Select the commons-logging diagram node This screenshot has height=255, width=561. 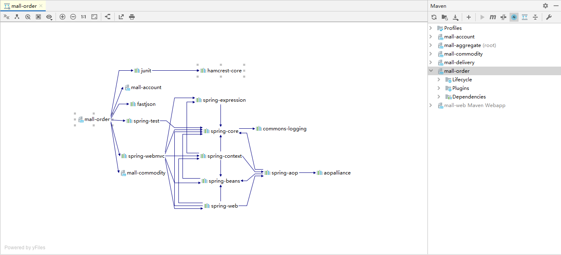[x=281, y=129]
